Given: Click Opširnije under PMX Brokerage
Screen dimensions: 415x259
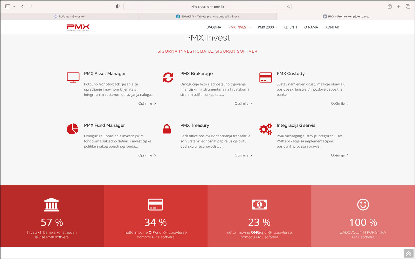Looking at the screenshot, I should coord(244,103).
